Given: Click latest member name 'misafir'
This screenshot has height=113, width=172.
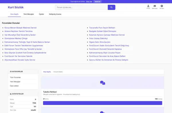Looking at the screenshot, I should 34,110.
